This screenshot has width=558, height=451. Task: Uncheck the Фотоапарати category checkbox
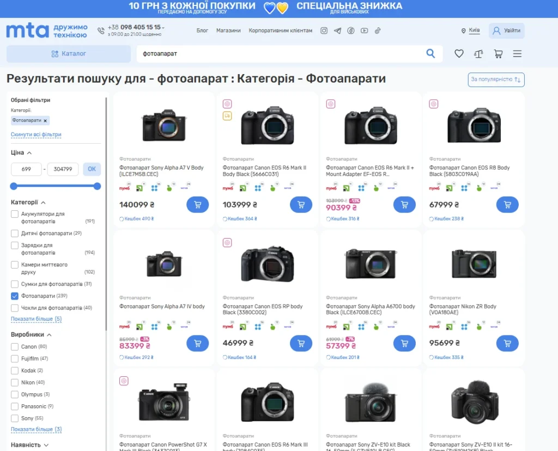coord(15,296)
